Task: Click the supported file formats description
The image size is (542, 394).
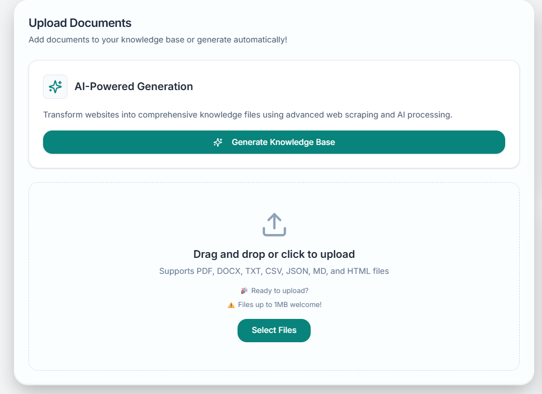Action: [274, 271]
